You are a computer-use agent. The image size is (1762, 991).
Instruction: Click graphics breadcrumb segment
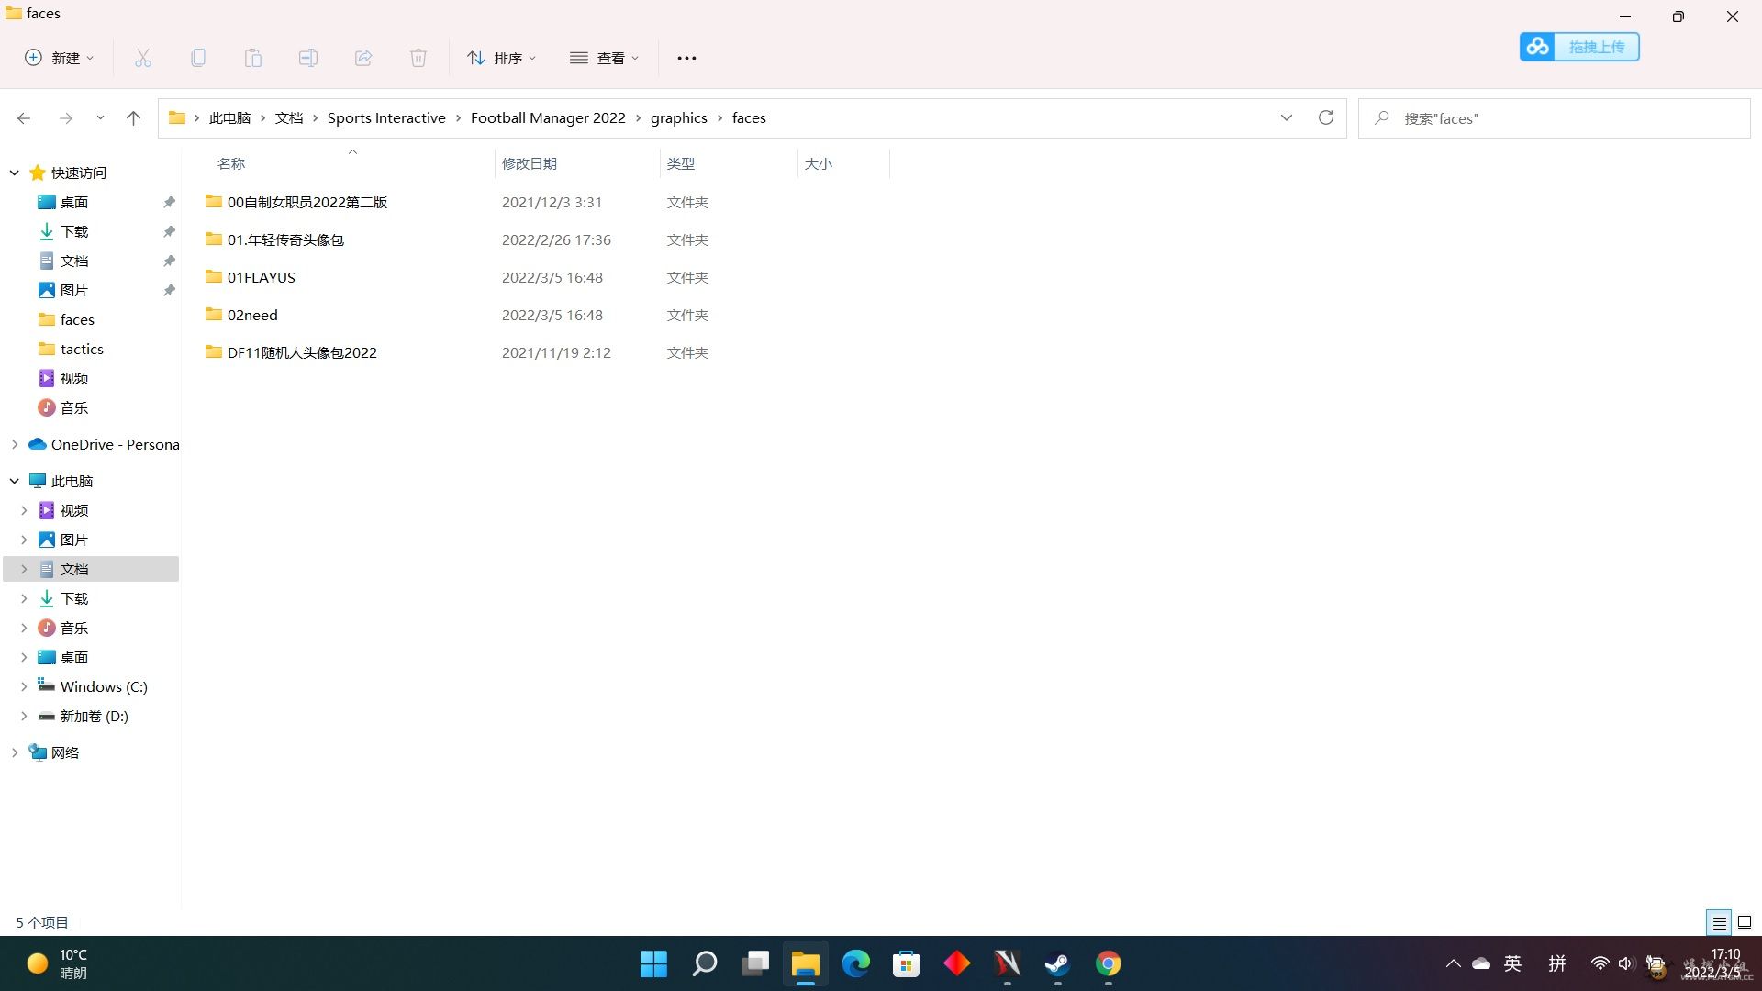(x=679, y=118)
